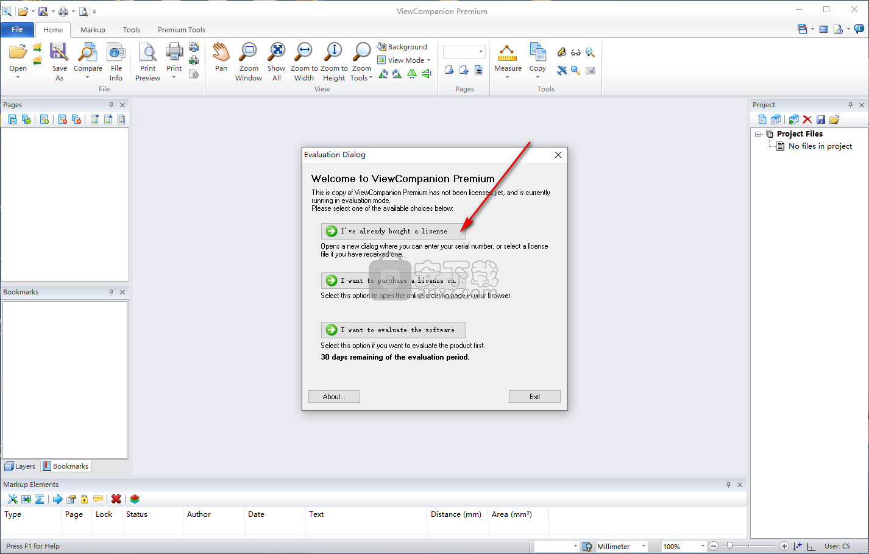Click the mirror flip horizontal green icon
This screenshot has height=554, width=869.
click(x=412, y=74)
